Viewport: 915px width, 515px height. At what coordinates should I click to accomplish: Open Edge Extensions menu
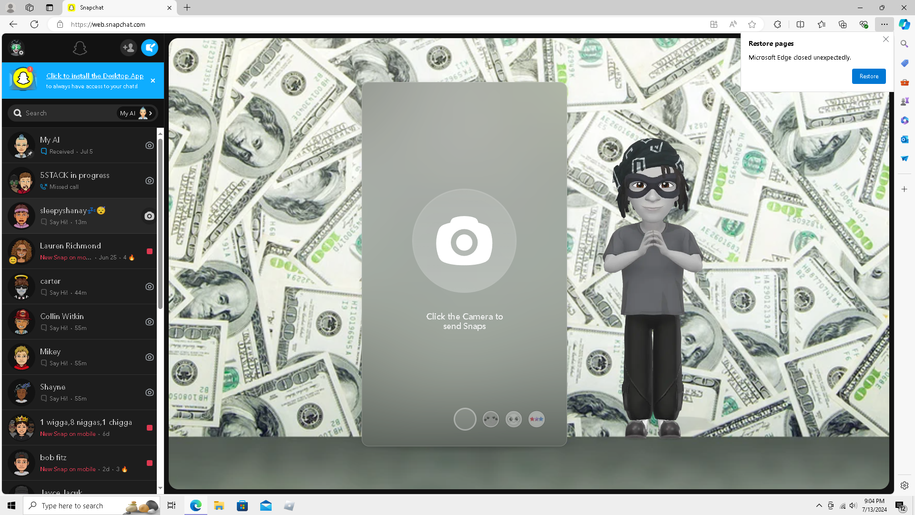pos(777,24)
